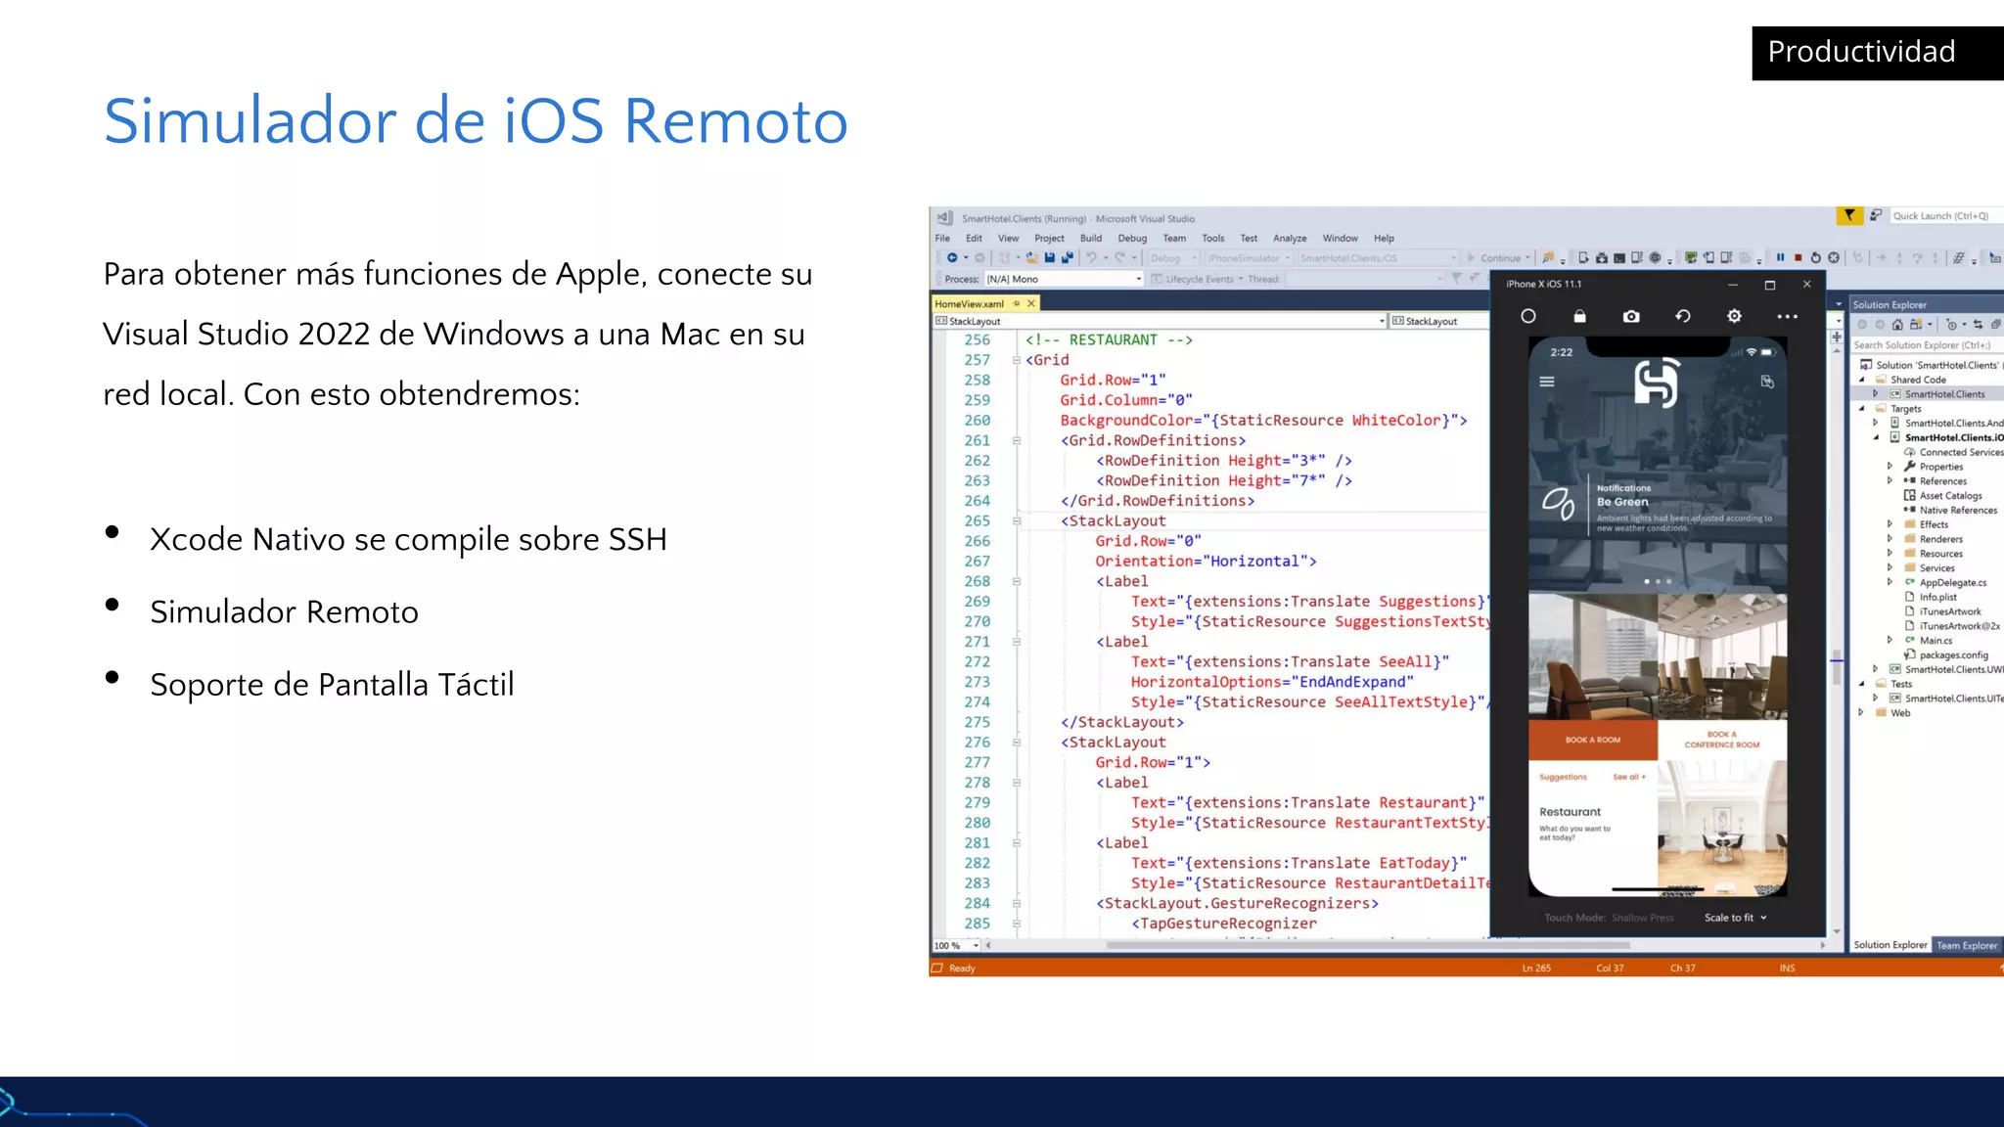Viewport: 2004px width, 1127px height.
Task: Open the left StackLayout navigation dropdown
Action: point(1161,321)
